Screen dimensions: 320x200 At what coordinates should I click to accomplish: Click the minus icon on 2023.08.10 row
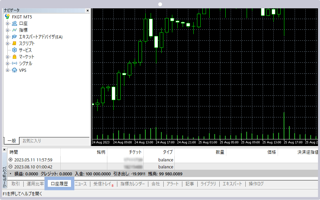11,167
